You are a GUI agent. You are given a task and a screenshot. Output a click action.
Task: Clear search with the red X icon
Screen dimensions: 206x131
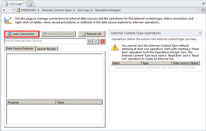(102, 41)
